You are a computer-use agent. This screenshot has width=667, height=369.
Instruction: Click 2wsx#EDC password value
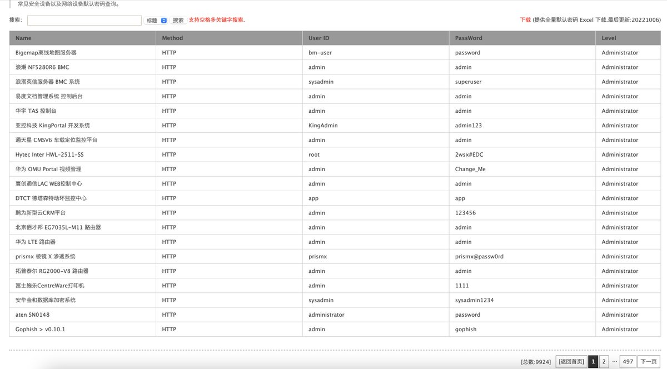pos(469,154)
